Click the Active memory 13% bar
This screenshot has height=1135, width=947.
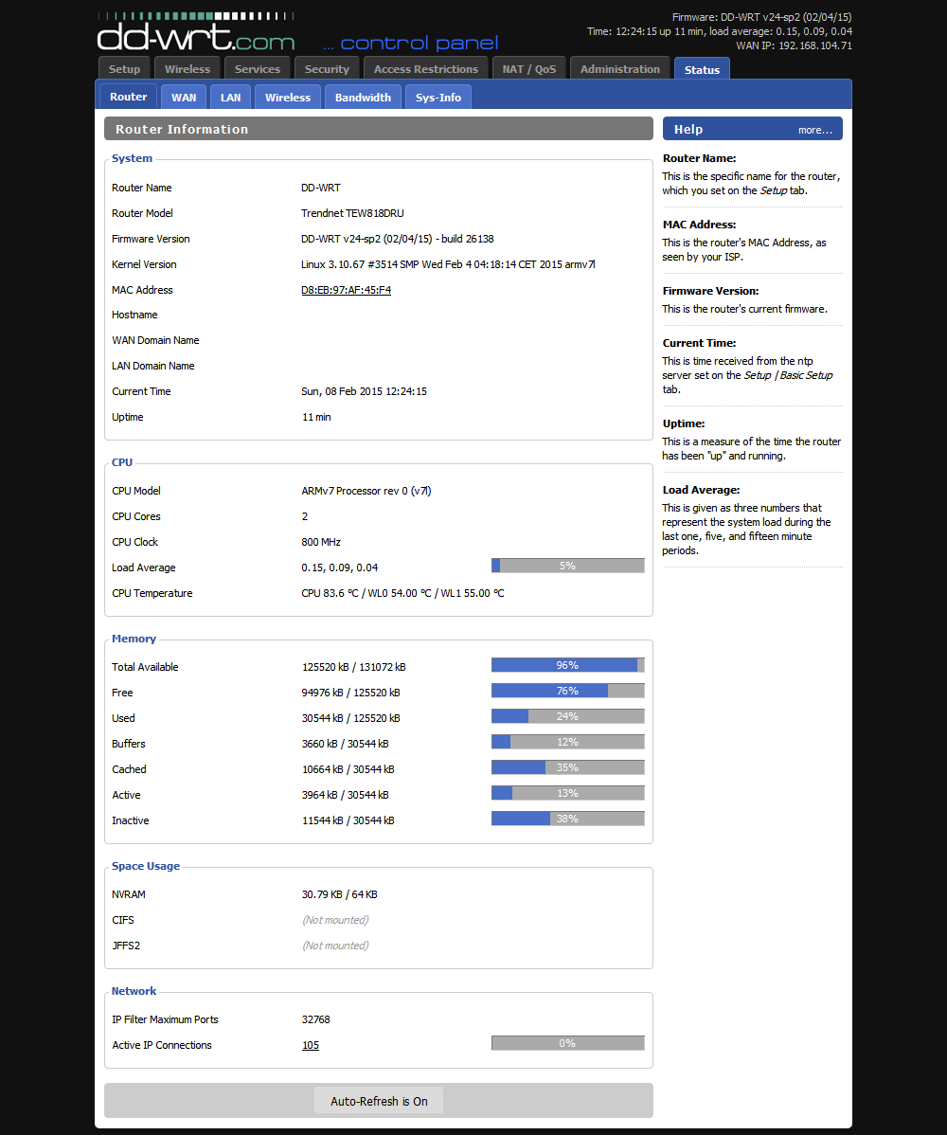[568, 793]
